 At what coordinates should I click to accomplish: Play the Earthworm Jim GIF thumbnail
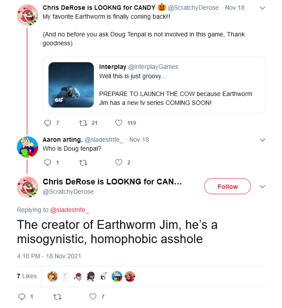click(x=71, y=85)
